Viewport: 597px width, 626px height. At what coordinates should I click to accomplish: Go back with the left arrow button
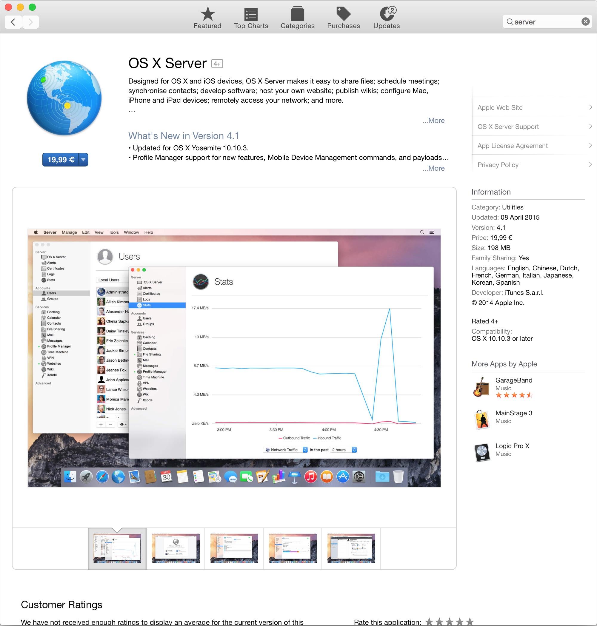13,22
